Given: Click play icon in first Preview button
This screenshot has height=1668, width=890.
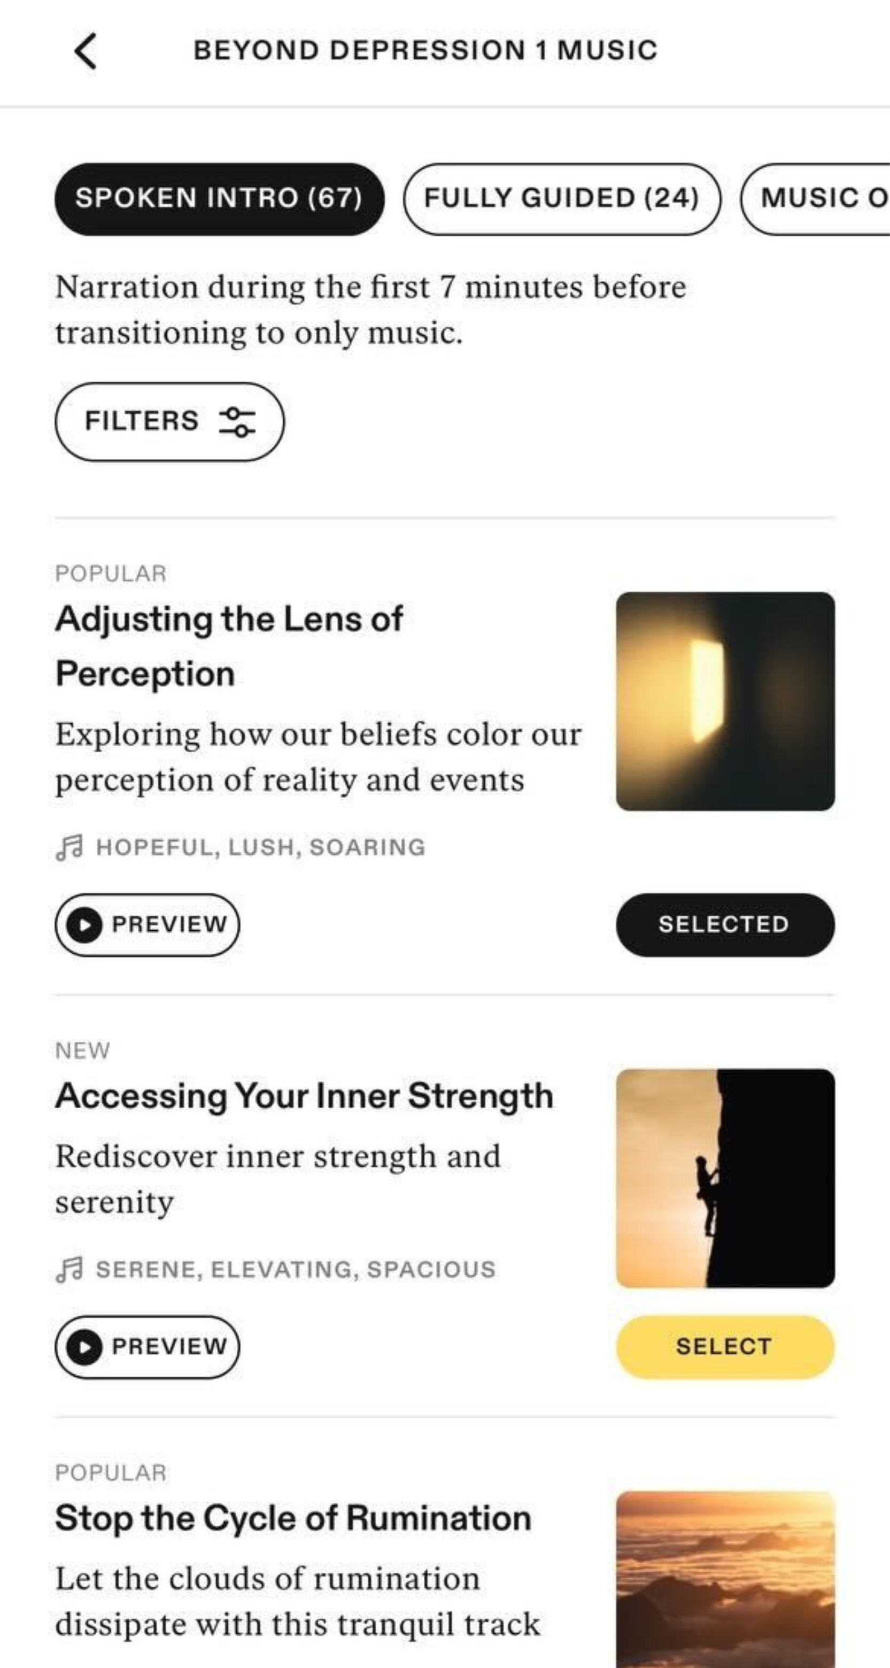Looking at the screenshot, I should pos(84,925).
